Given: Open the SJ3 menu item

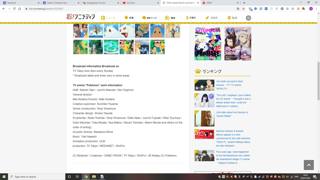Looking at the screenshot, I should [232, 18].
